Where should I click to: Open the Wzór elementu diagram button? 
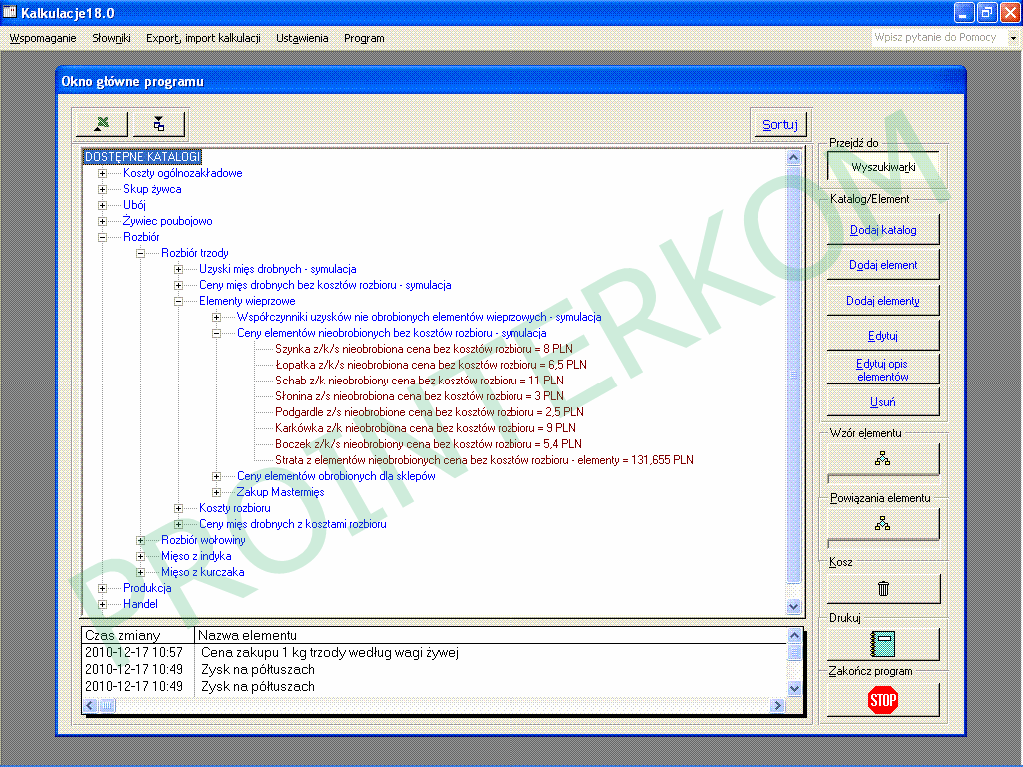(883, 459)
